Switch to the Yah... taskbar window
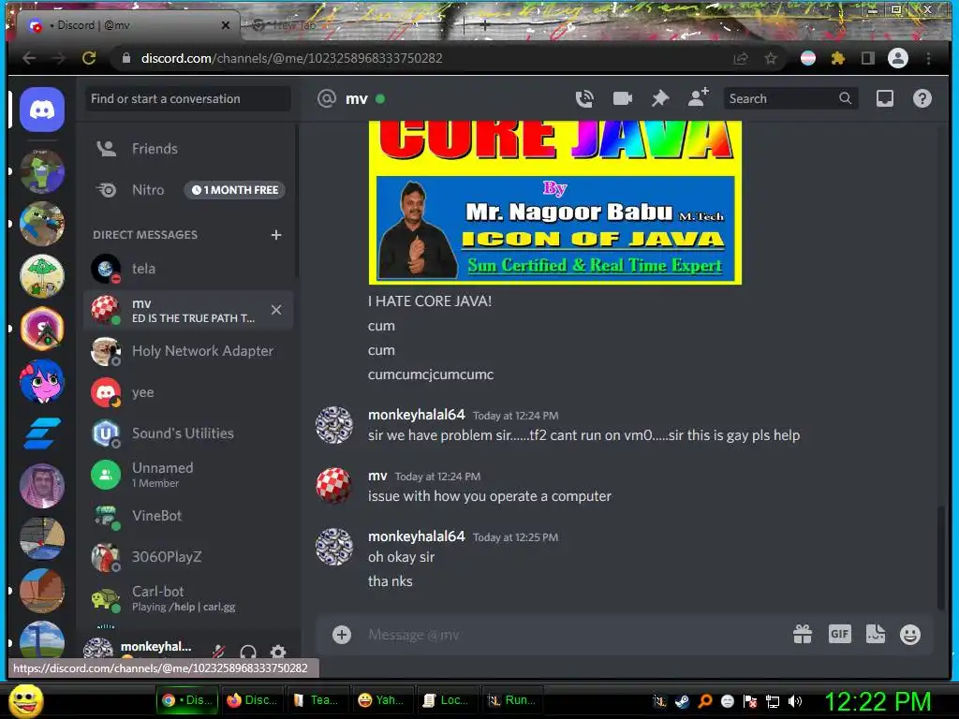 point(382,700)
